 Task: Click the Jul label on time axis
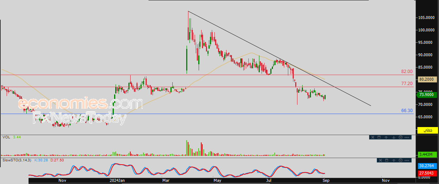coord(269,180)
